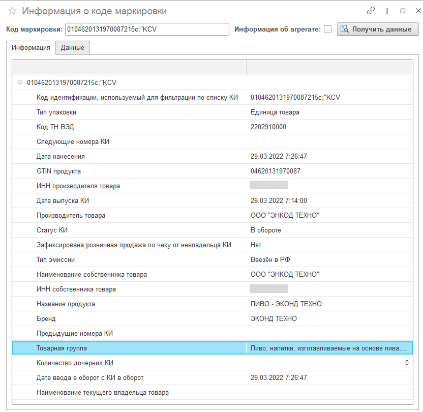Image resolution: width=423 pixels, height=412 pixels.
Task: Click the first column header of table
Action: (x=129, y=67)
